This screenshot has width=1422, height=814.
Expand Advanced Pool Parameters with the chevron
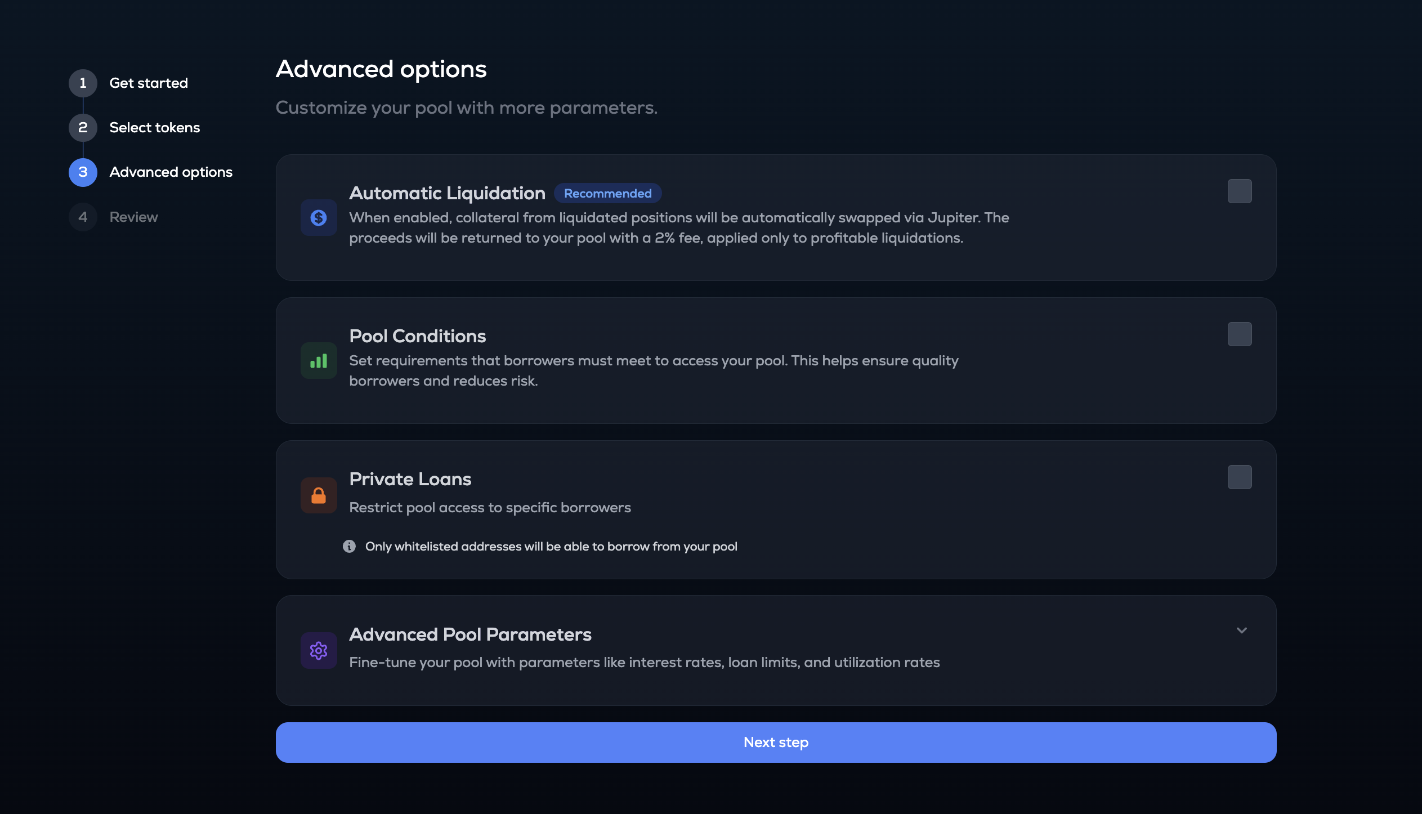pos(1242,630)
